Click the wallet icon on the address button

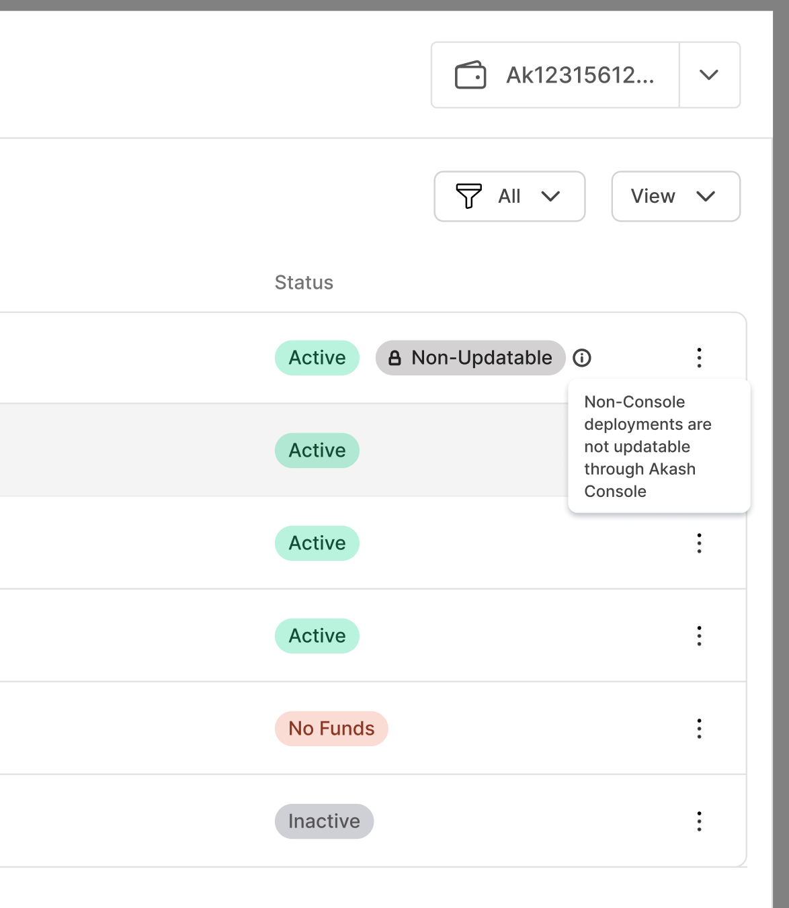tap(474, 75)
